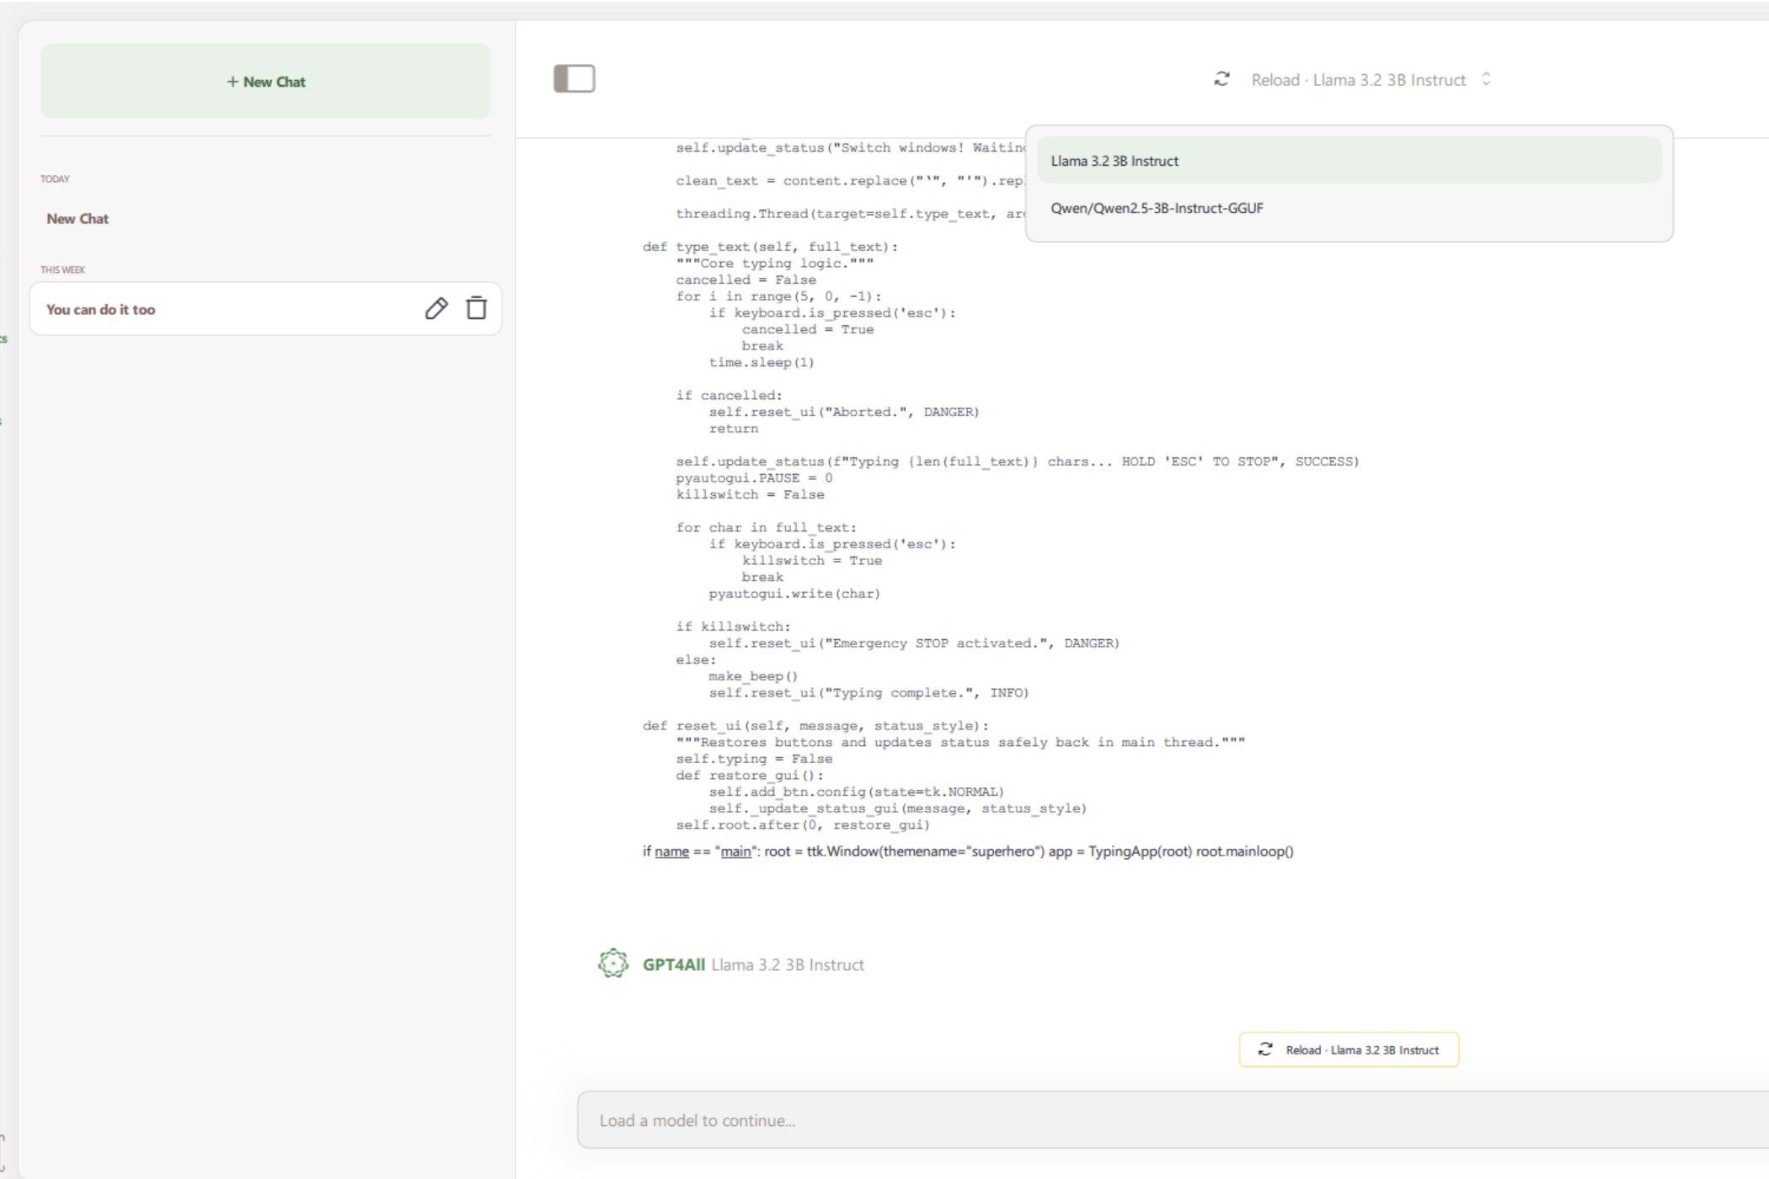Click the 'TODAY' section label in the sidebar
The width and height of the screenshot is (1769, 1179).
pos(56,179)
